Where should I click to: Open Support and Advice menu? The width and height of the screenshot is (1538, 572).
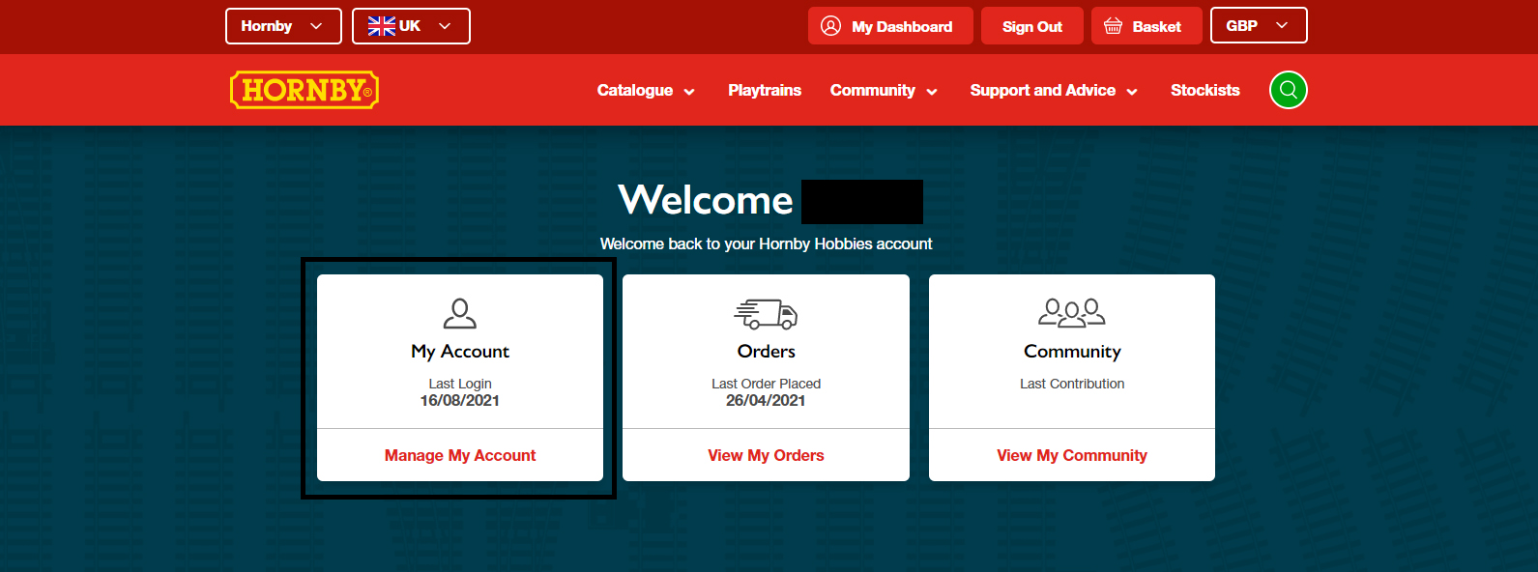point(1054,90)
